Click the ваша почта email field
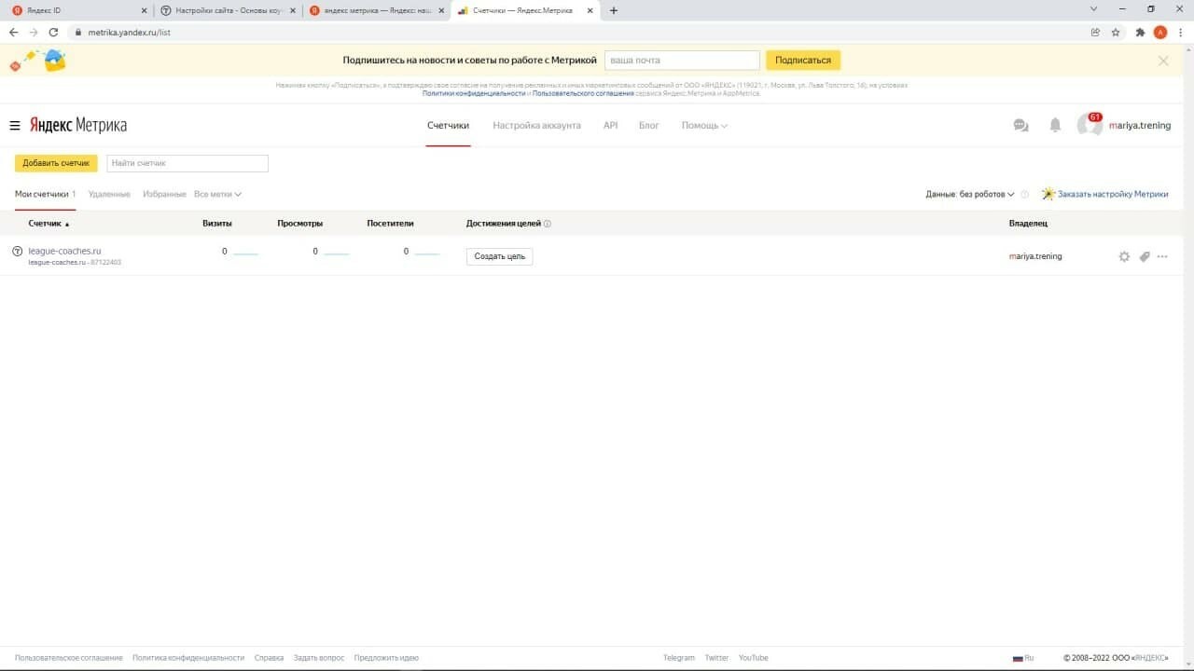 tap(682, 61)
